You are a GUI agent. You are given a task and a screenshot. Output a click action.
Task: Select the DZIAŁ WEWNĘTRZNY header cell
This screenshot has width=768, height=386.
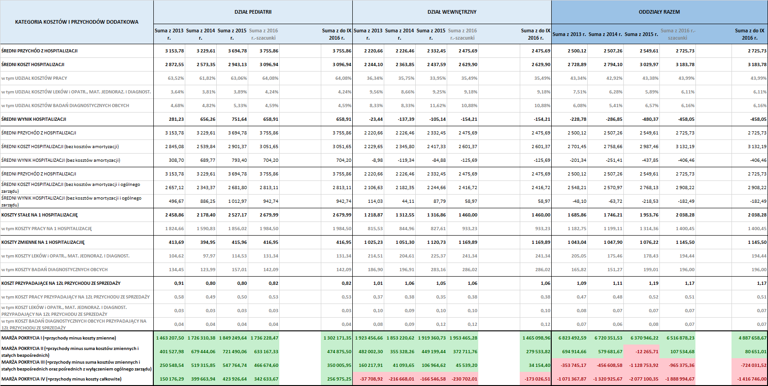[452, 12]
